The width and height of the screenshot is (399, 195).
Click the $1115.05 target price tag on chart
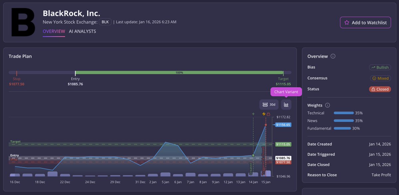(284, 145)
